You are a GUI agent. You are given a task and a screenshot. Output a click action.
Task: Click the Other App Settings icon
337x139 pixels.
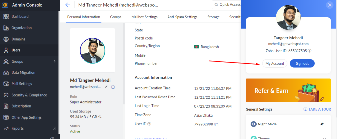(6, 117)
